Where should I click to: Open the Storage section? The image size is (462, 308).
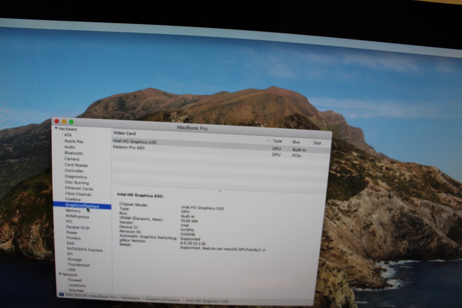(74, 259)
